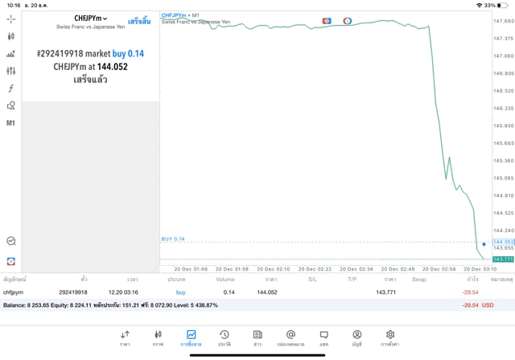The height and width of the screenshot is (360, 515).
Task: Click ticket number 292419918 in table
Action: coord(73,292)
